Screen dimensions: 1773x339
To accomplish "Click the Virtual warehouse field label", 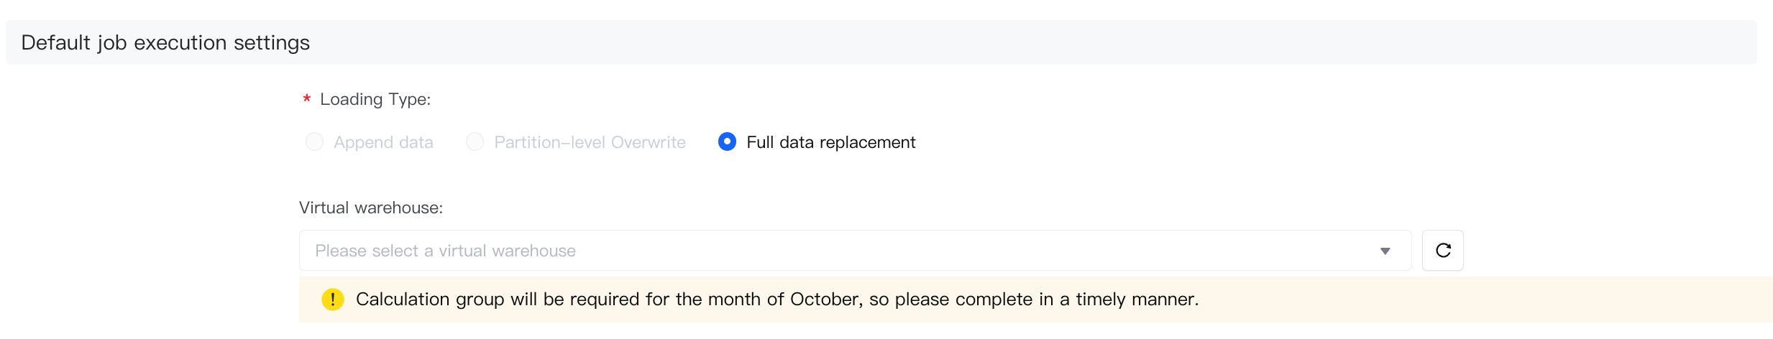I will 371,208.
